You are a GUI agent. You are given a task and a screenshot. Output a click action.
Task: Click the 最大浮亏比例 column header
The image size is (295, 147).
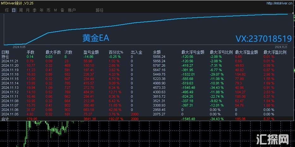coord(221,52)
